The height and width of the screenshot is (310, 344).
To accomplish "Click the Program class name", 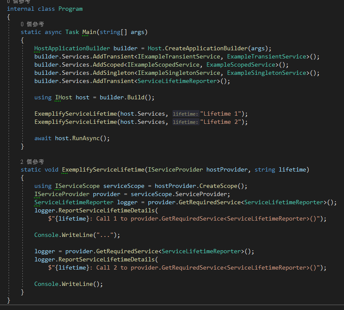I will click(71, 9).
